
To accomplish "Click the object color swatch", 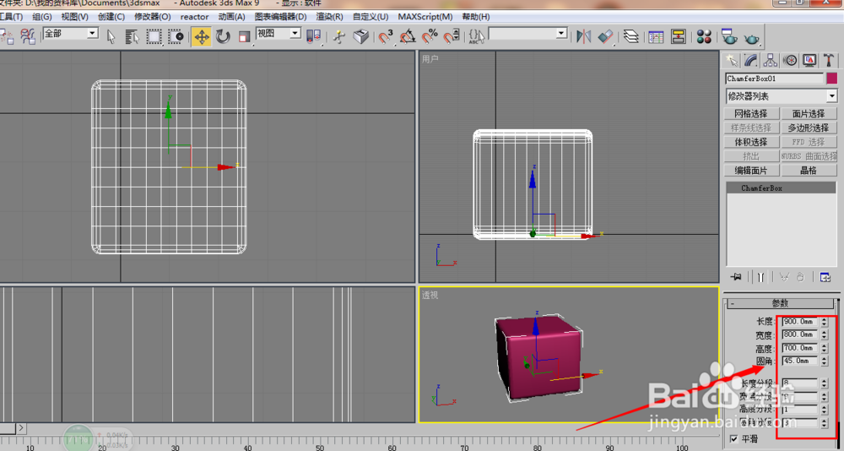I will click(831, 79).
